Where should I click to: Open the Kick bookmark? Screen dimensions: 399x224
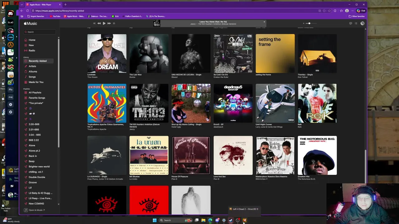(115, 16)
